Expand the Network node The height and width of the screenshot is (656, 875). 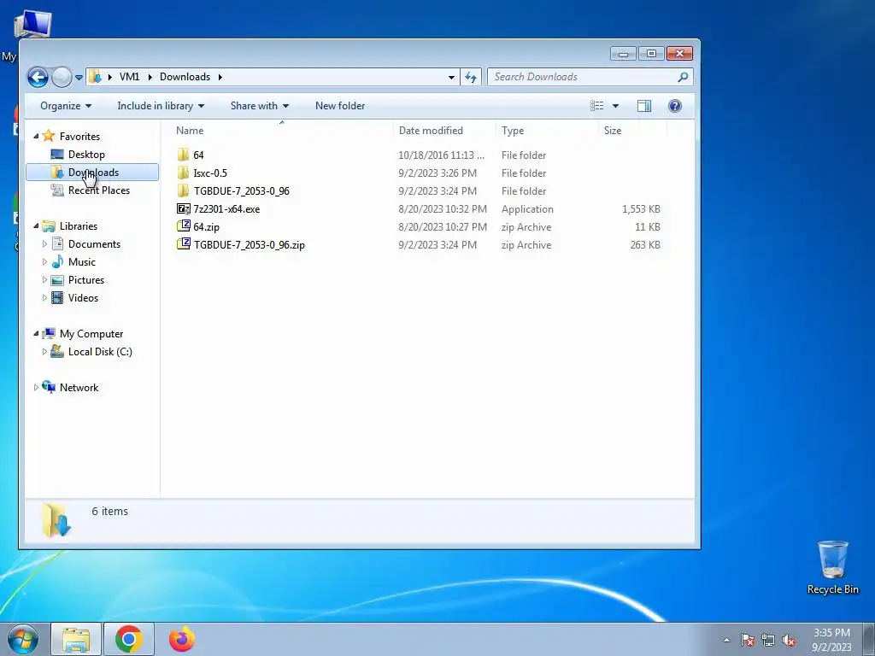[36, 388]
